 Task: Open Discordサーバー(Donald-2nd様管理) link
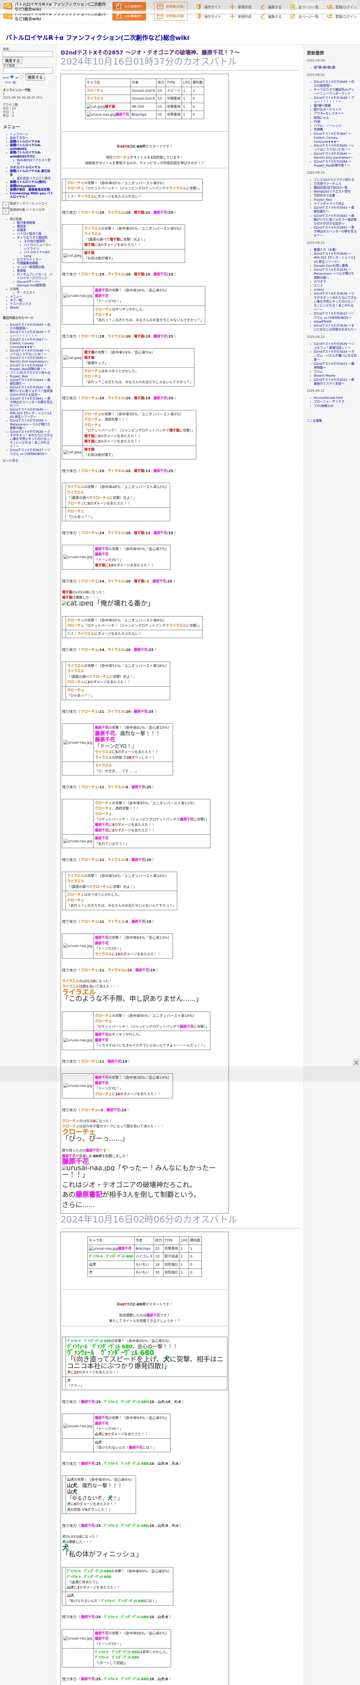[x=31, y=284]
